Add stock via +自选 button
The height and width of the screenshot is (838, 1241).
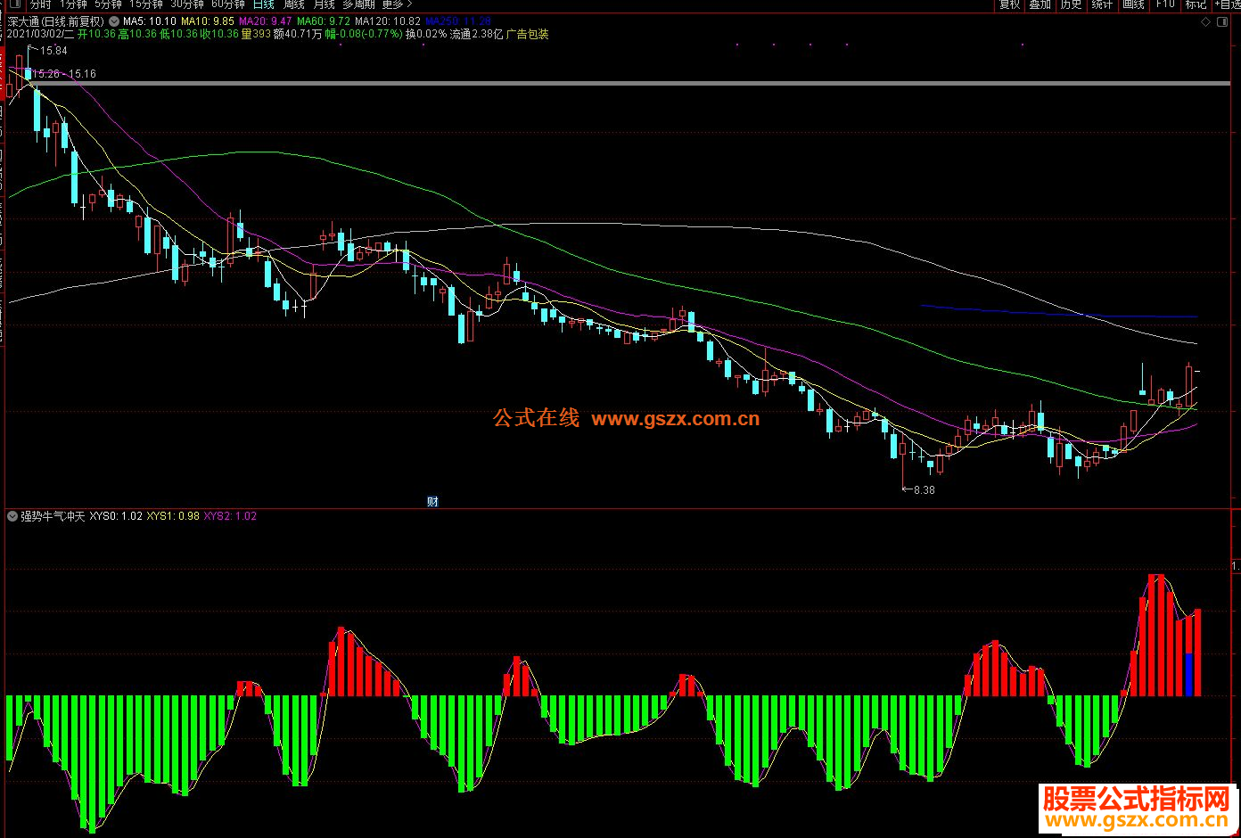[x=1227, y=4]
